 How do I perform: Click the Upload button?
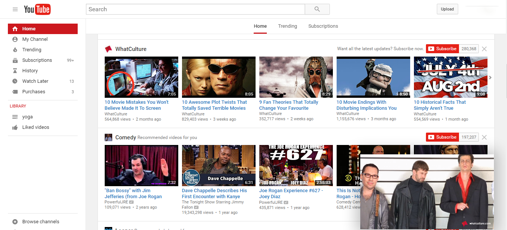point(447,9)
